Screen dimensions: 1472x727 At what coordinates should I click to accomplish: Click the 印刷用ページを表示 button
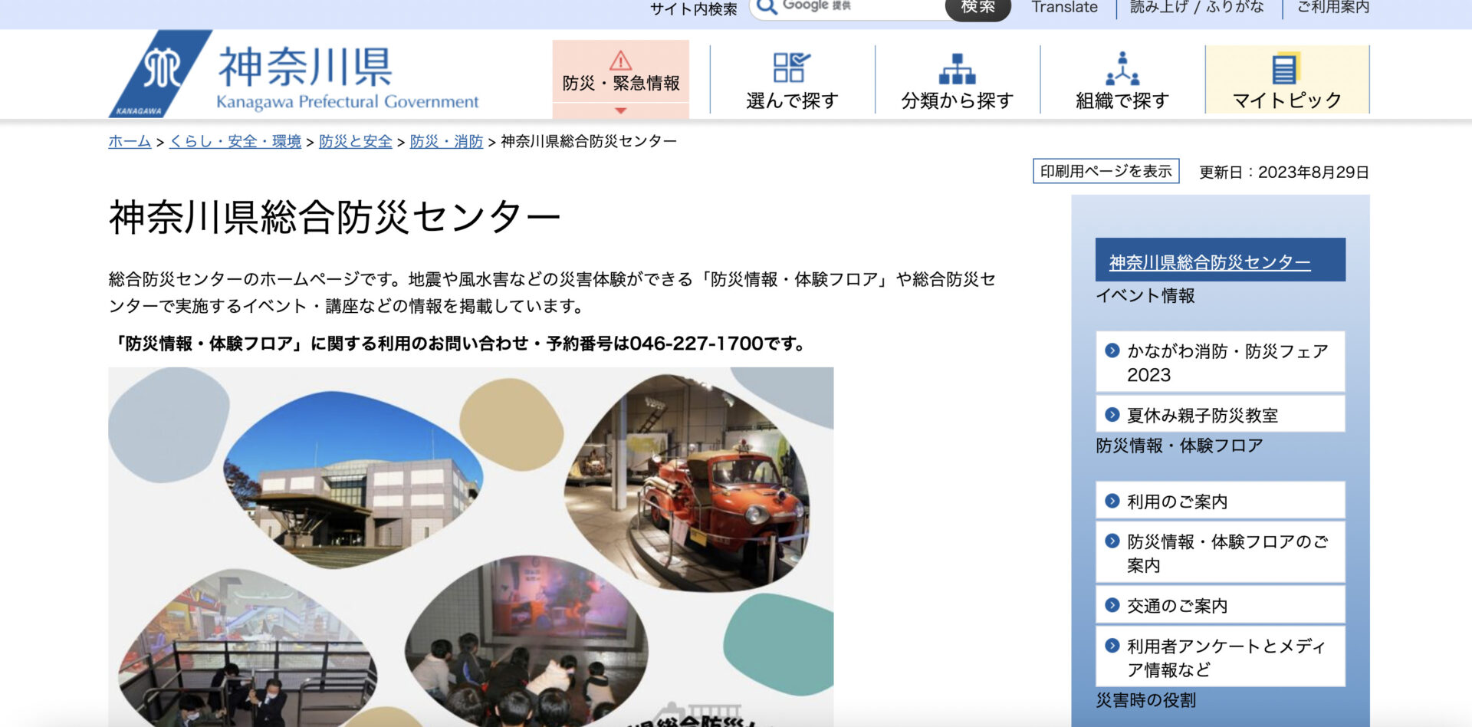[1106, 171]
